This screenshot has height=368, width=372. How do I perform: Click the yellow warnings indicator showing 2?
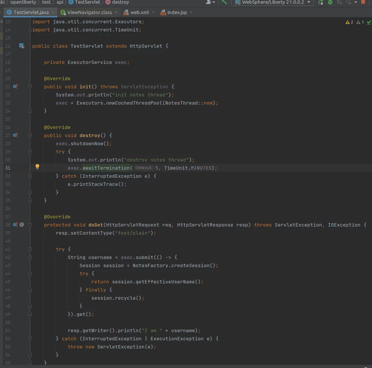click(x=349, y=22)
